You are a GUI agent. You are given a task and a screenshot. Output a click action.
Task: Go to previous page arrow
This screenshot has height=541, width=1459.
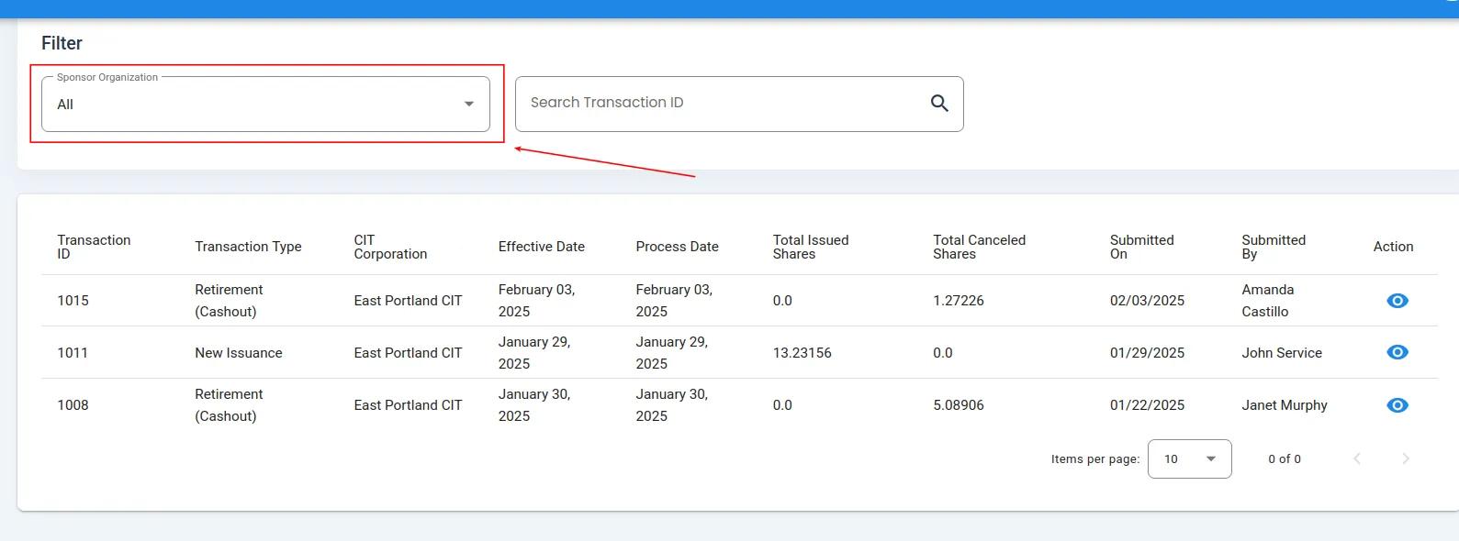pyautogui.click(x=1357, y=459)
